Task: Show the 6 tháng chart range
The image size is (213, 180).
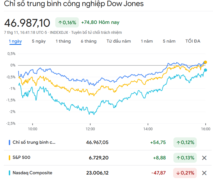Action: click(x=88, y=41)
